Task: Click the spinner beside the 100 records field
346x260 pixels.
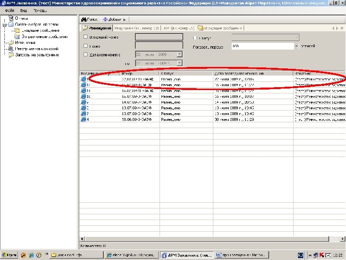Action: coord(297,46)
